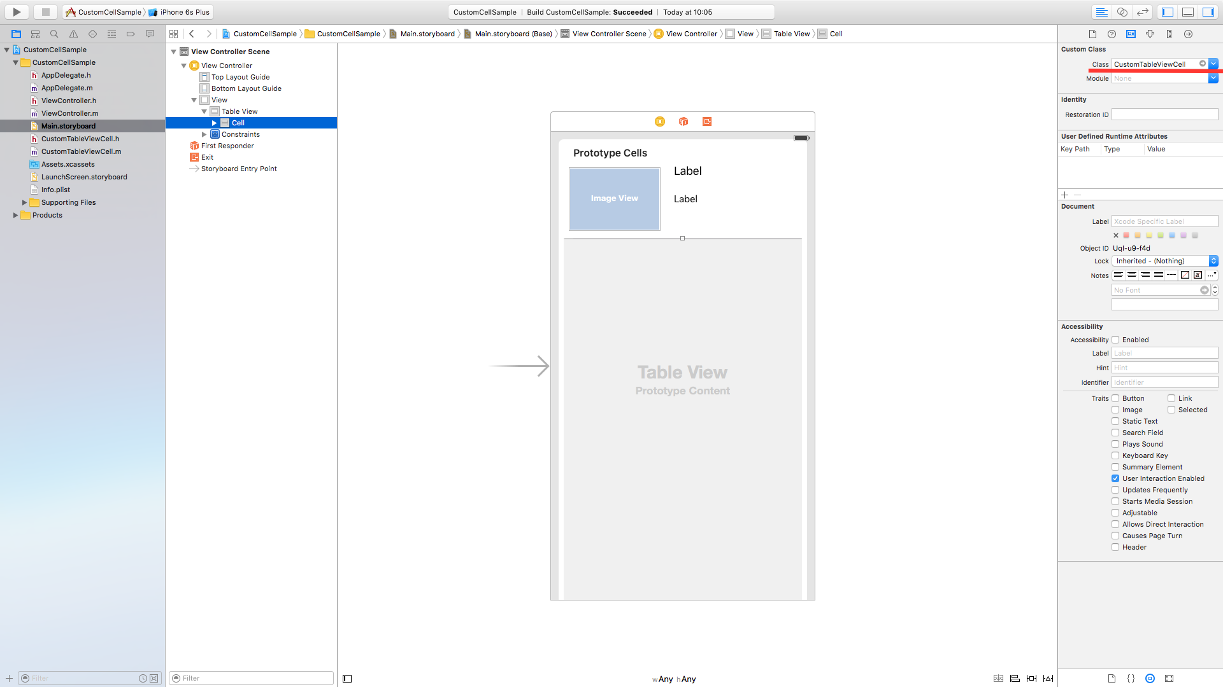Open the Size inspector ruler tab
The height and width of the screenshot is (687, 1223).
coord(1169,34)
